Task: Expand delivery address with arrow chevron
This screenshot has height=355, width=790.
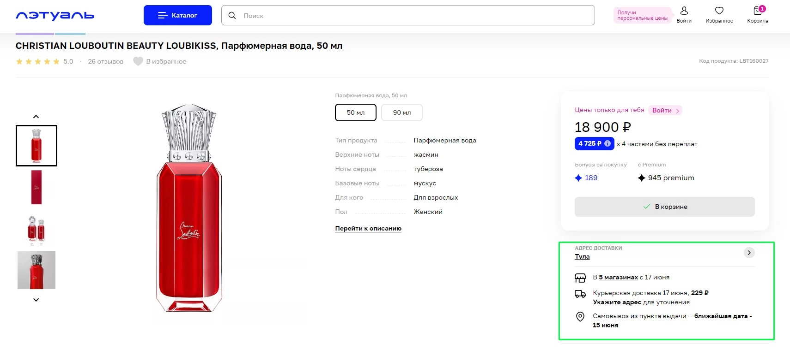Action: point(749,253)
